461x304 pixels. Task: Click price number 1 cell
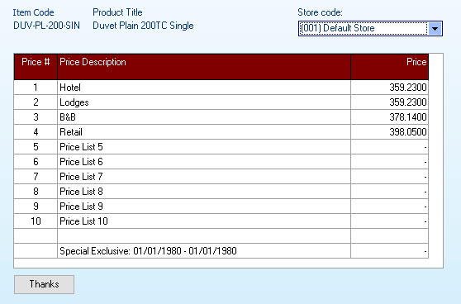36,88
